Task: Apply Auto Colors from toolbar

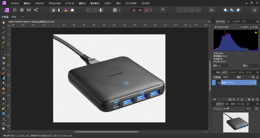Action: pos(66,10)
